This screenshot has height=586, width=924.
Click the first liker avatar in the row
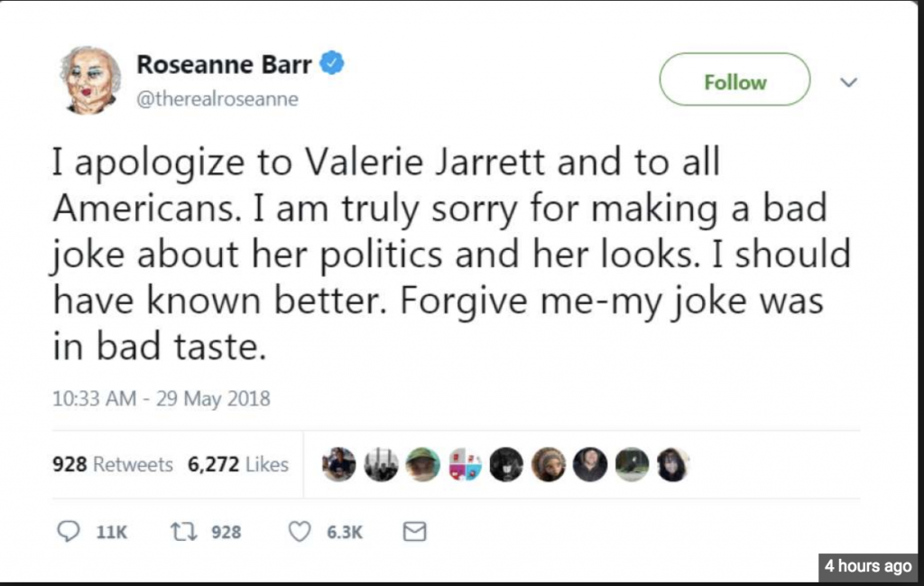click(x=339, y=464)
